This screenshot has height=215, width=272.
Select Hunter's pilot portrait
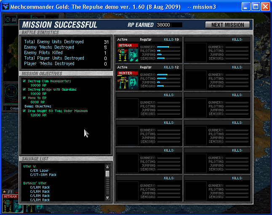[x=133, y=82]
